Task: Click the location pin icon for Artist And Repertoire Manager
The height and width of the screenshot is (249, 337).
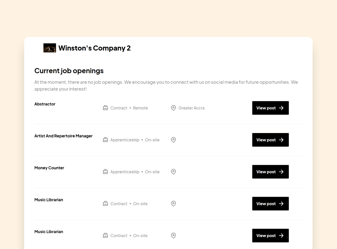Action: [x=173, y=140]
